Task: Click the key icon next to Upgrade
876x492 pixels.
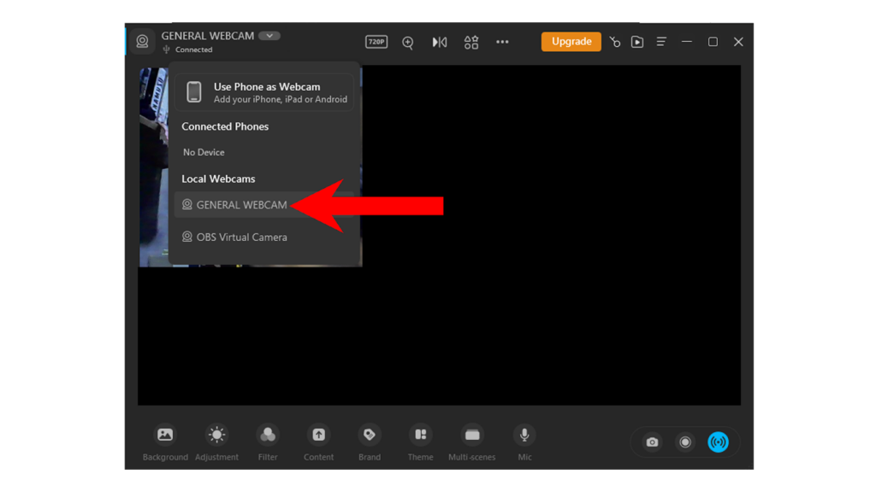Action: (x=615, y=42)
